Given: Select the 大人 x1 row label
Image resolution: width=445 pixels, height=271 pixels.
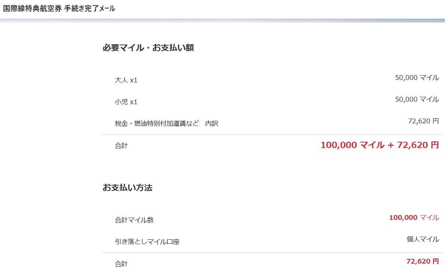Looking at the screenshot, I should (126, 80).
